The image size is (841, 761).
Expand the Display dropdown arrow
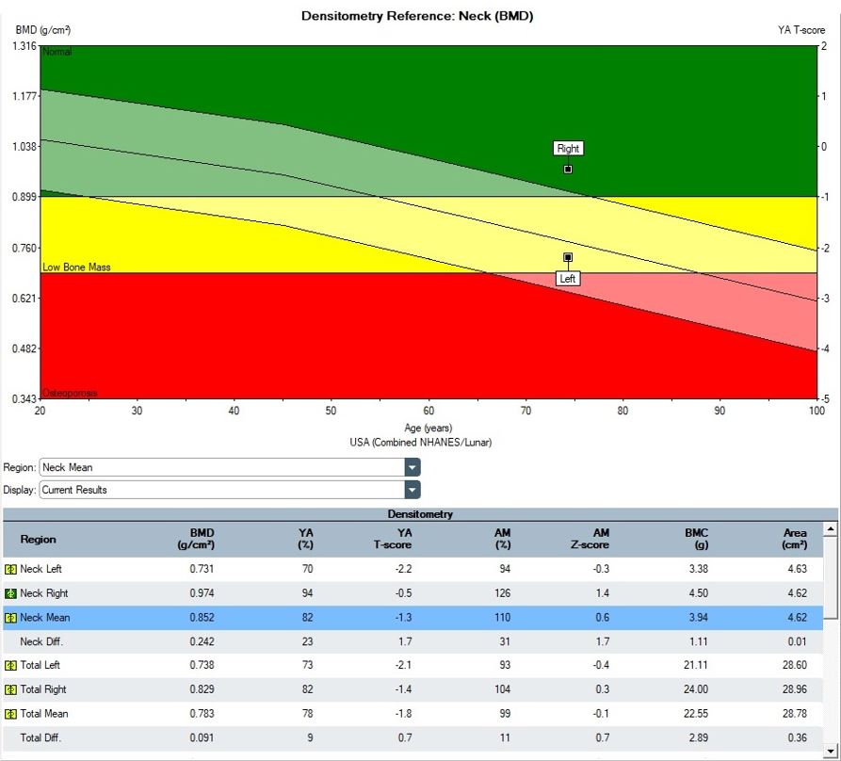coord(412,490)
